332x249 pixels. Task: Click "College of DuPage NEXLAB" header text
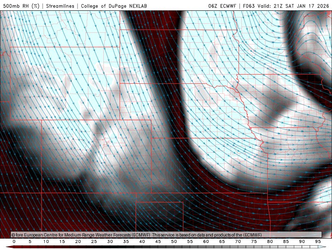114,6
